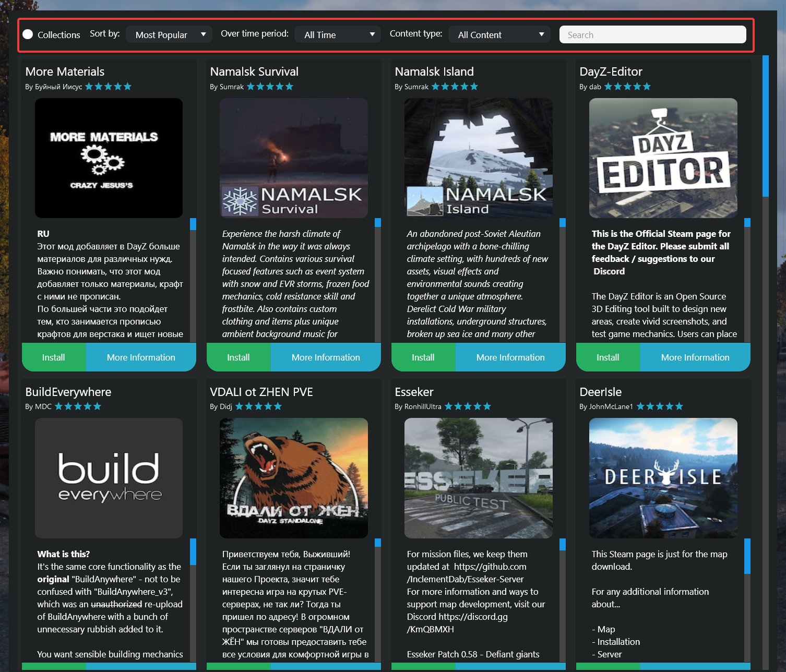Open the DeerIsle map thumbnail
Screen dimensions: 786x672
(663, 478)
